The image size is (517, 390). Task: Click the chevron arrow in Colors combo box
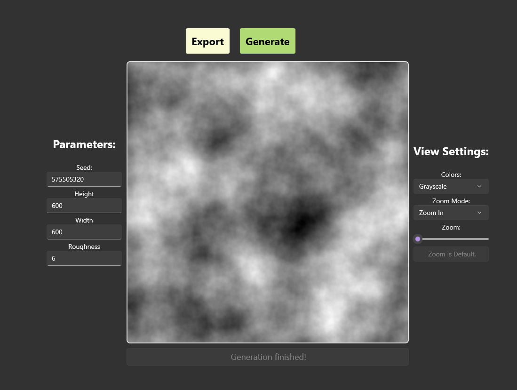pos(479,186)
